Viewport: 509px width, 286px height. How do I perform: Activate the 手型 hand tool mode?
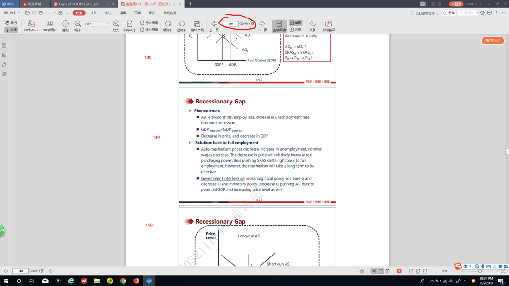point(11,23)
